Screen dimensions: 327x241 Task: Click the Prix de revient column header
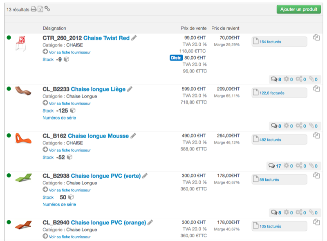click(225, 28)
